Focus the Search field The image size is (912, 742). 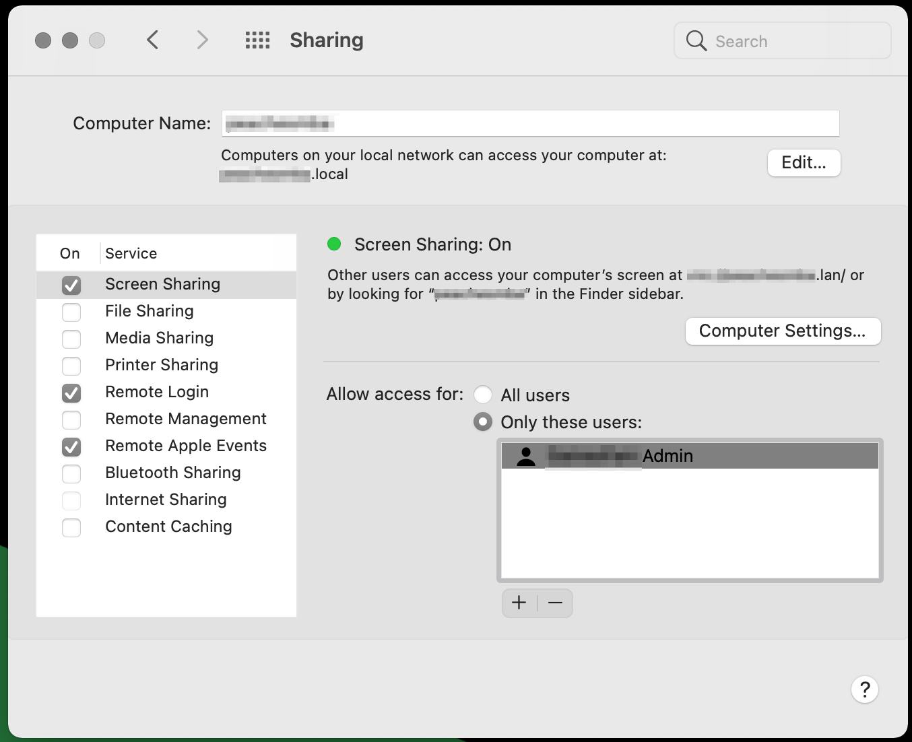783,41
